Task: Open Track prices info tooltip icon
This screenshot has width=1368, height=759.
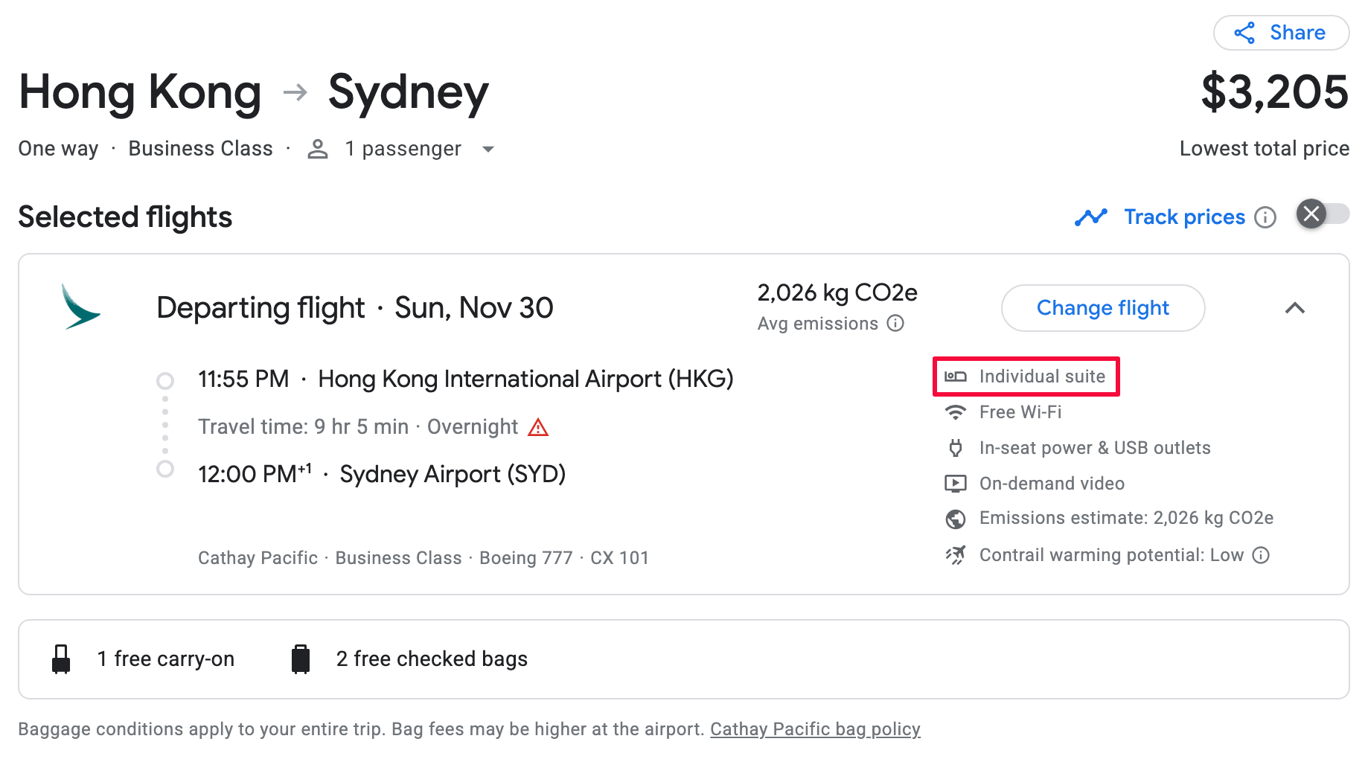Action: [x=1265, y=217]
